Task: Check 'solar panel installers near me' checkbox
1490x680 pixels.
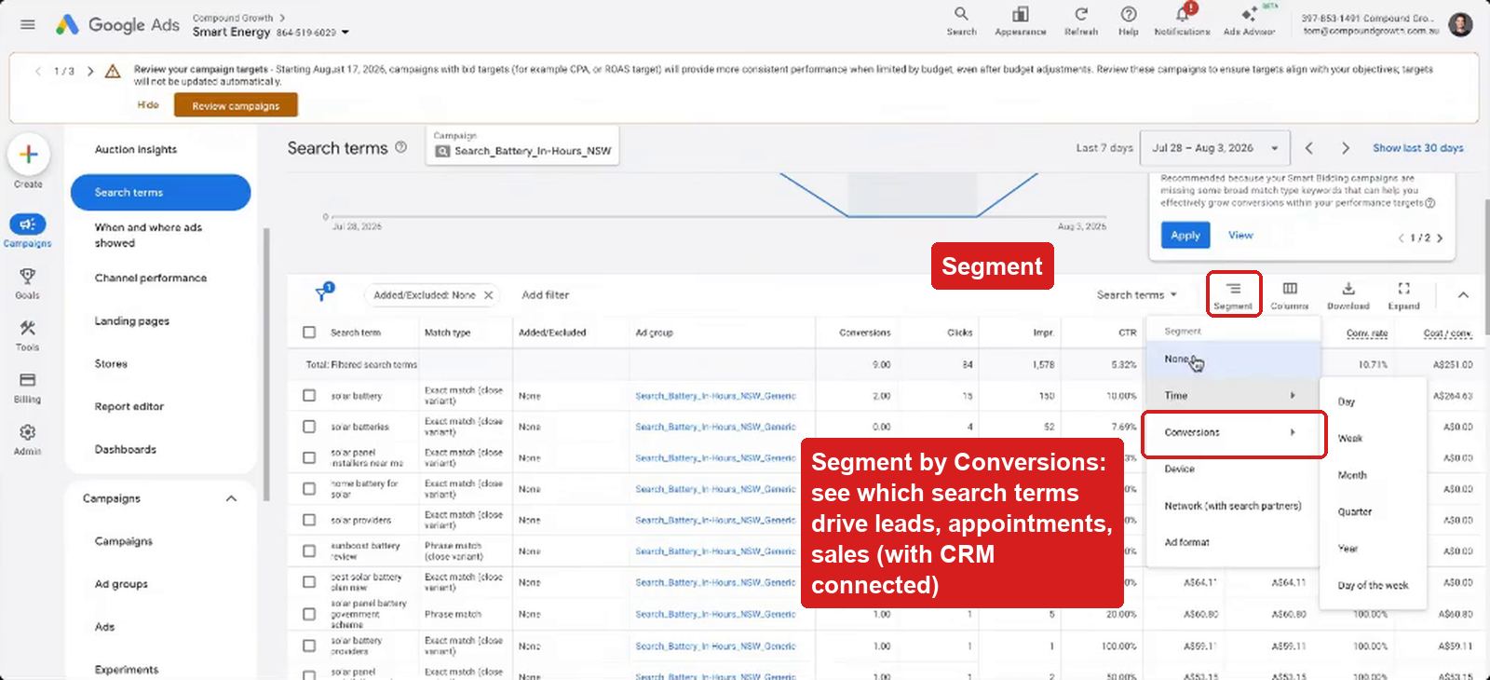Action: [x=309, y=457]
